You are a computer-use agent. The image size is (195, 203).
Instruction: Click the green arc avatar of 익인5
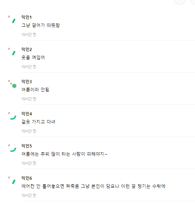point(13,150)
